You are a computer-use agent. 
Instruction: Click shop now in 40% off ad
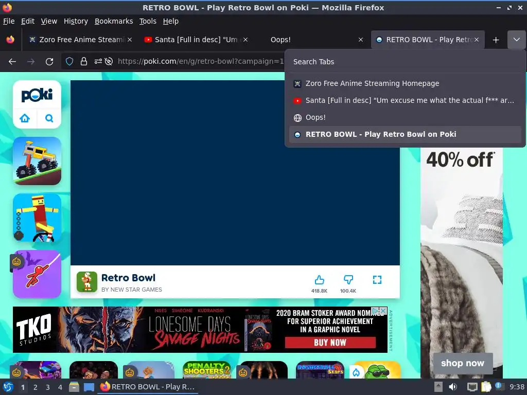(x=463, y=363)
